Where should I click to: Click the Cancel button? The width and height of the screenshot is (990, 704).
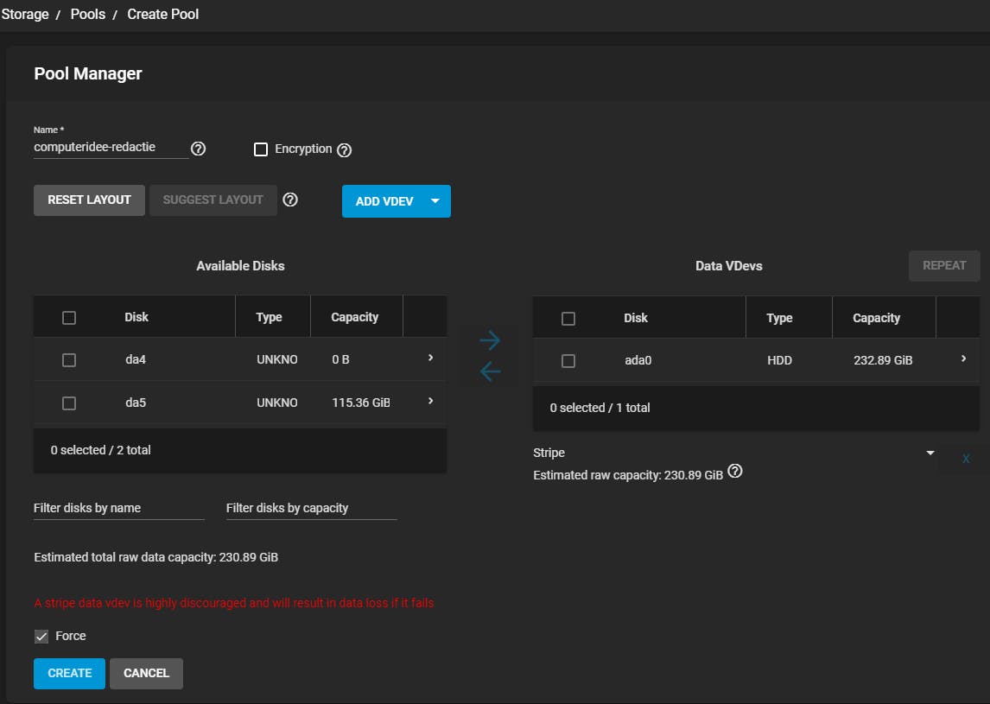pos(147,674)
